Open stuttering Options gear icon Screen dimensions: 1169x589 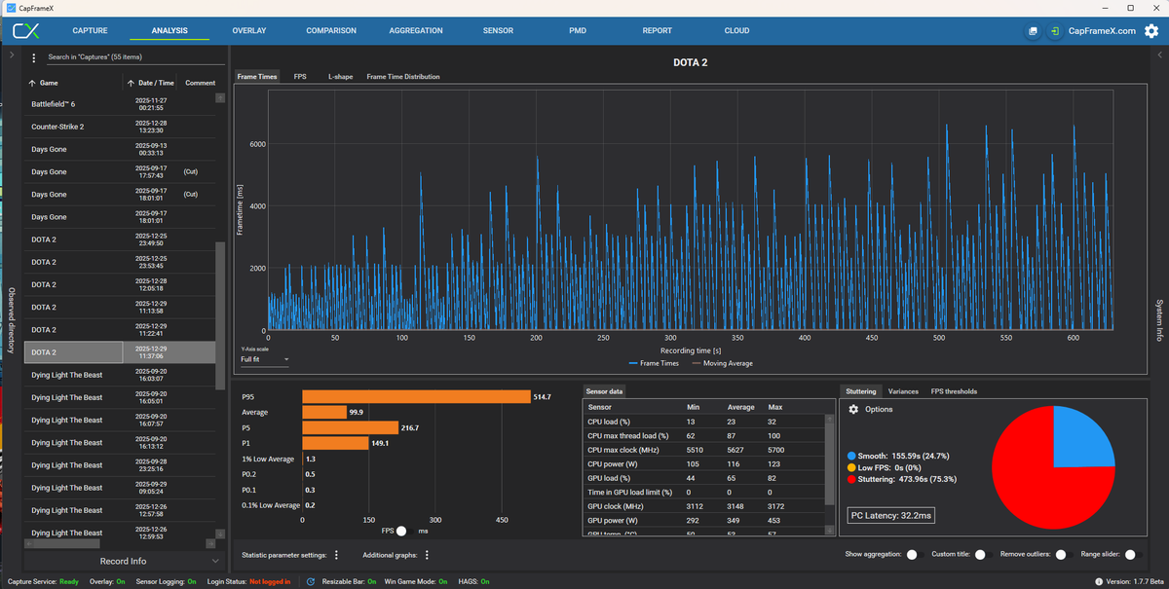coord(853,409)
